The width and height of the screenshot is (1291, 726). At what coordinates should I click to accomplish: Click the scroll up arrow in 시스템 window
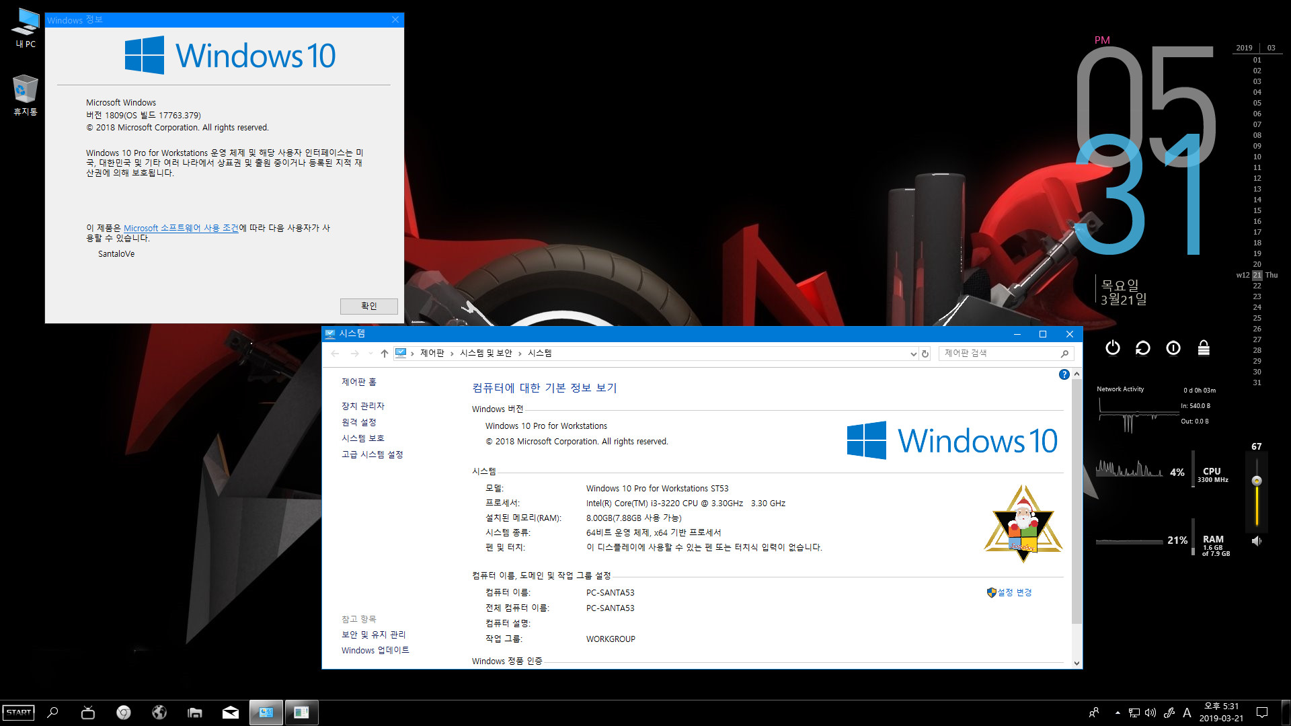coord(1077,374)
